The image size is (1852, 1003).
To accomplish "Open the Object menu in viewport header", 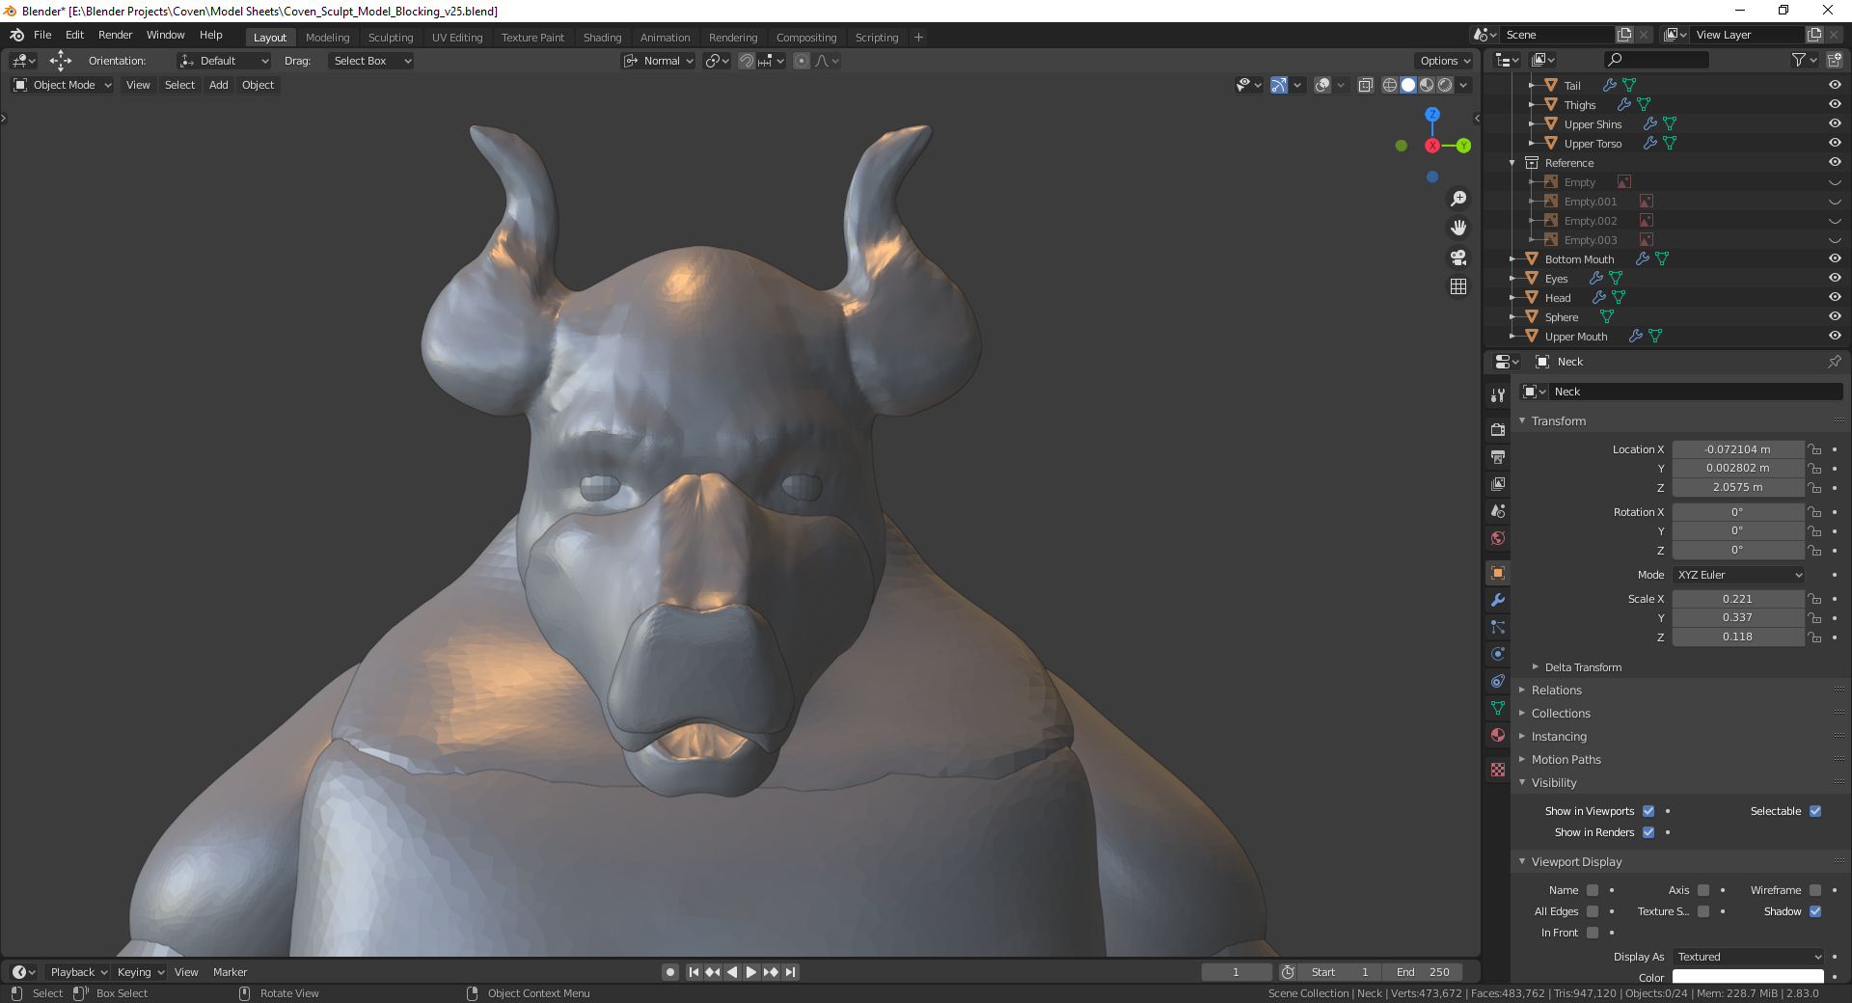I will click(x=257, y=85).
